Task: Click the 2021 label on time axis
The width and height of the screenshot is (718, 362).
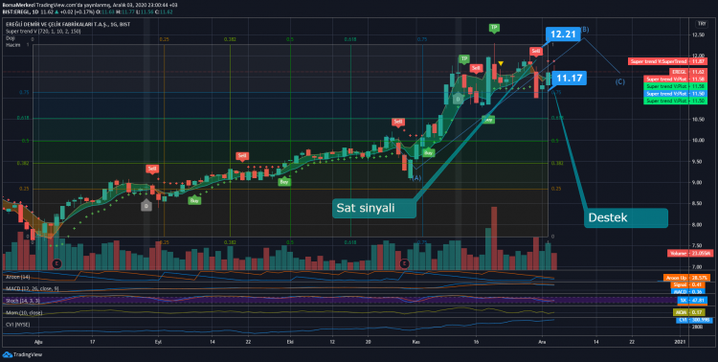Action: point(681,342)
